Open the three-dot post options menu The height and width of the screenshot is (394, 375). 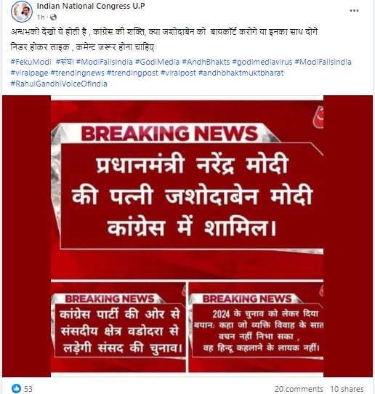[354, 11]
